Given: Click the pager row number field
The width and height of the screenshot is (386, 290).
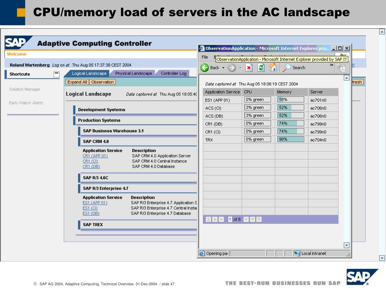Looking at the screenshot, I should [230, 219].
